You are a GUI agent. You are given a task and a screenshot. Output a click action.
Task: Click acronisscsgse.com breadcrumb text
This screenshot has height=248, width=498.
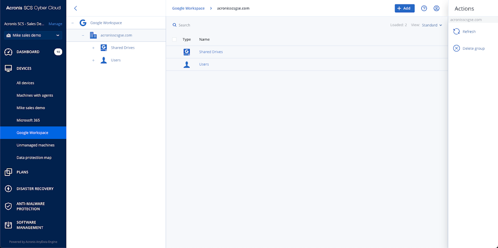pos(233,8)
